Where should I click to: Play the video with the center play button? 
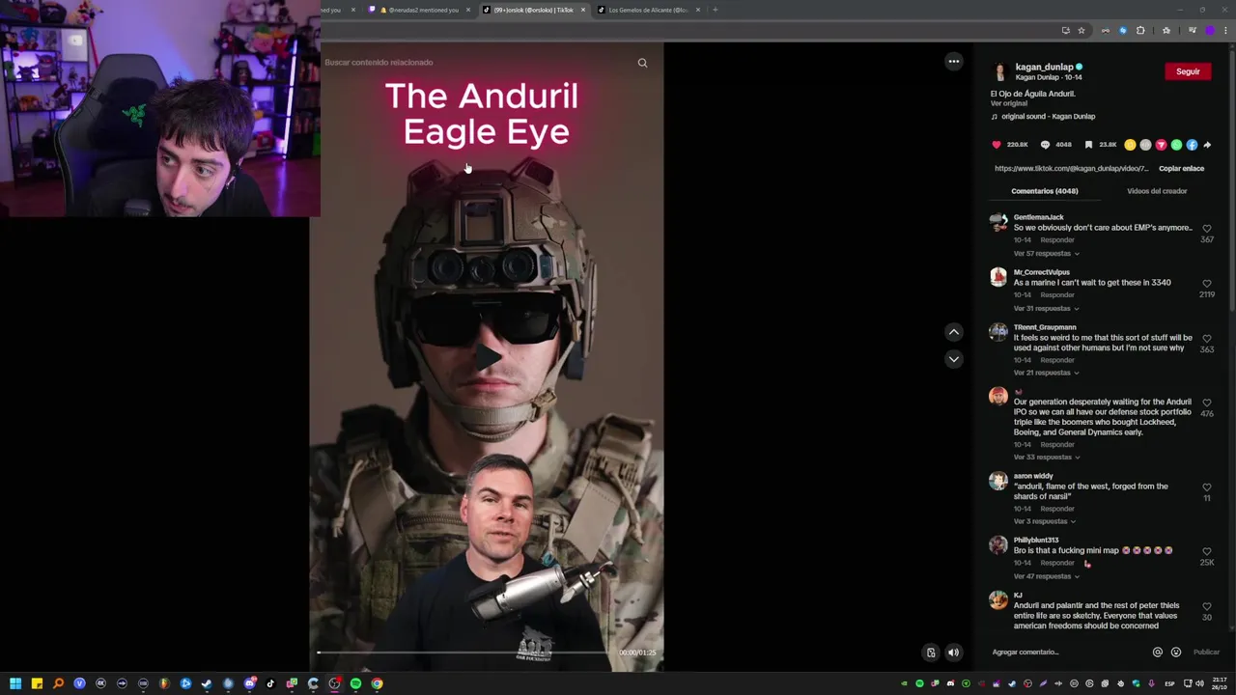pos(487,356)
